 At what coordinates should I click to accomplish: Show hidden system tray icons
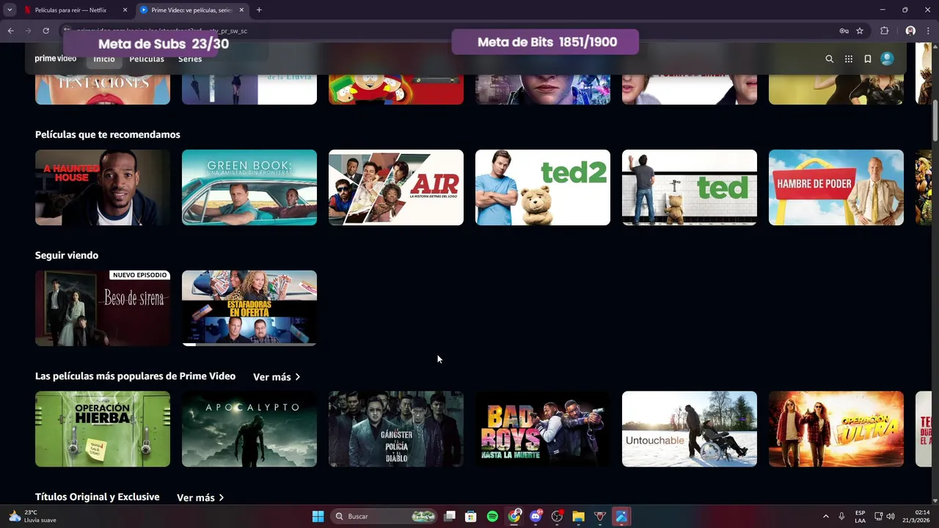click(x=825, y=516)
